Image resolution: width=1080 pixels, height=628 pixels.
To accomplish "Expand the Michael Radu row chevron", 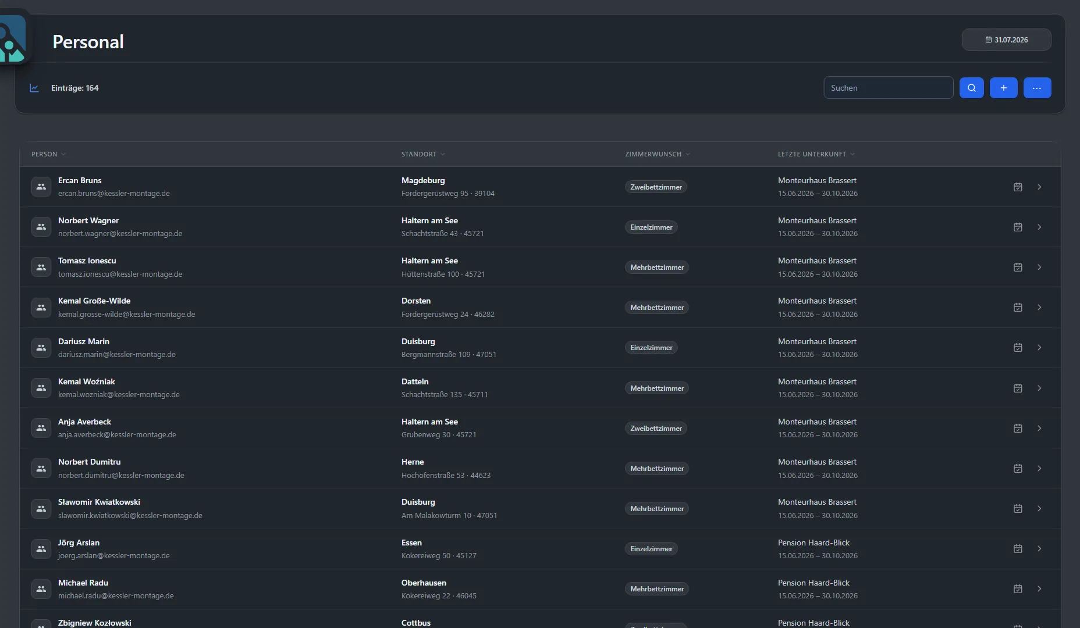I will click(x=1039, y=589).
